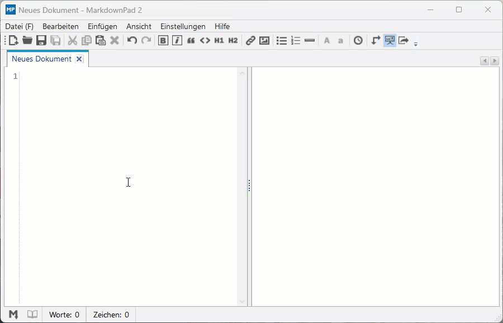Open the Einstellungen menu
Viewport: 503px width, 323px height.
[x=183, y=26]
